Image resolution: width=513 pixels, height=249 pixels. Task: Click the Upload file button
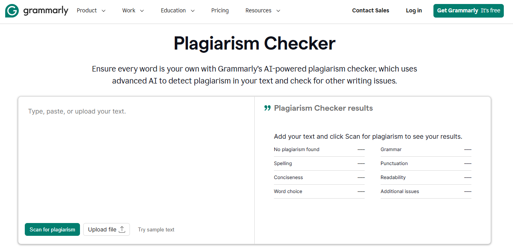click(x=106, y=229)
